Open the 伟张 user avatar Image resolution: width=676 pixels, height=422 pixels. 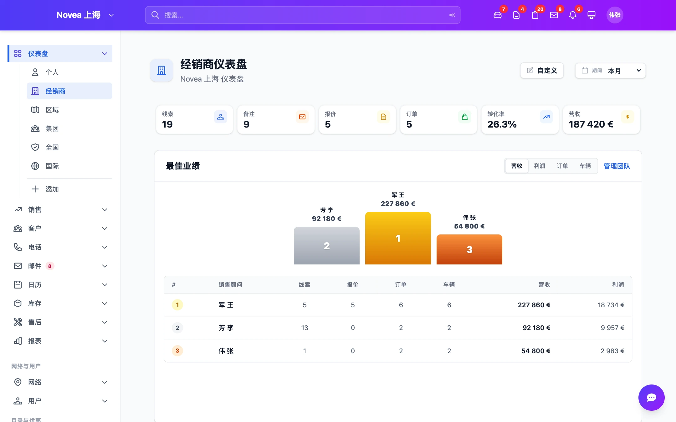615,15
